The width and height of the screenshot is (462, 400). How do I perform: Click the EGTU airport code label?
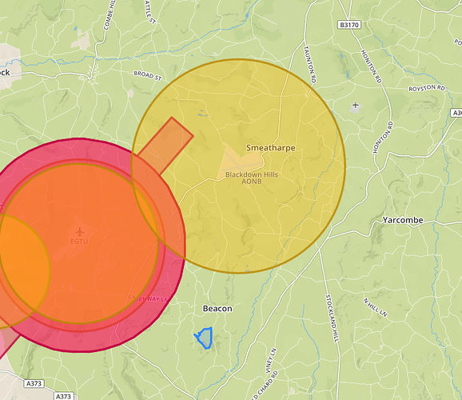79,242
